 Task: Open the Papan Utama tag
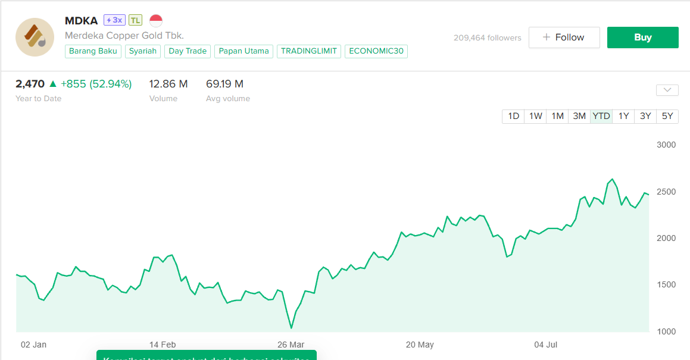(x=243, y=51)
